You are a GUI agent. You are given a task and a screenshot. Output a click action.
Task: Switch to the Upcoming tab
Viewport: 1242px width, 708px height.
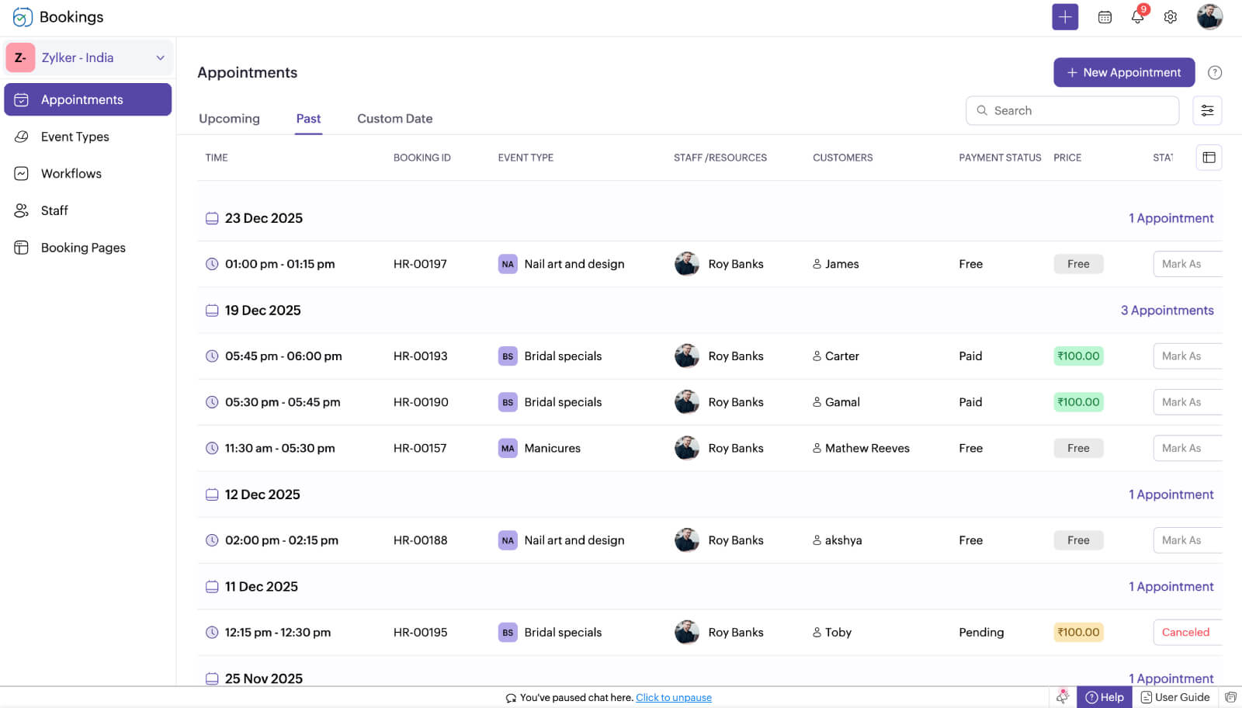point(228,118)
